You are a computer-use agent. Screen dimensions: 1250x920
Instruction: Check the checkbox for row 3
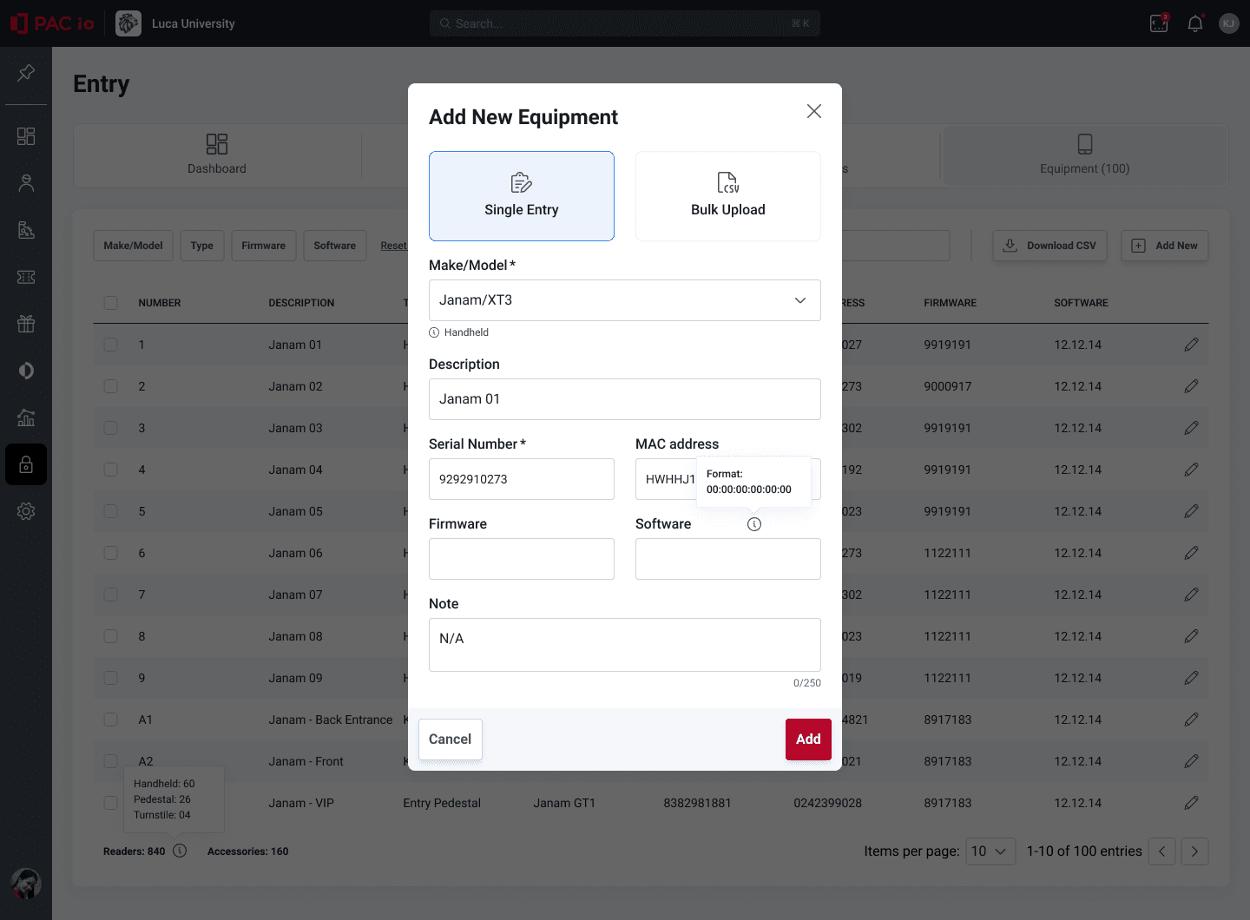coord(111,428)
